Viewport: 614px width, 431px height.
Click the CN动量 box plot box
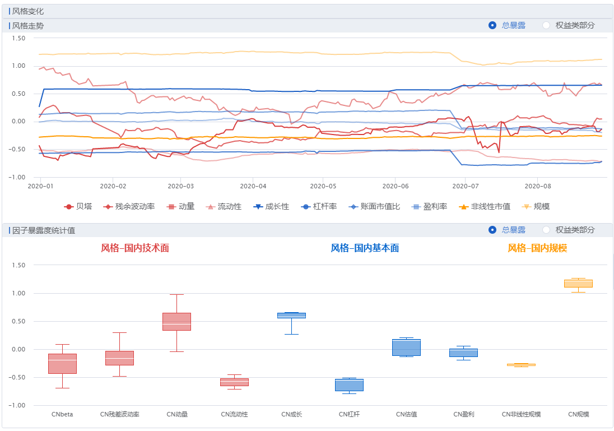point(176,322)
